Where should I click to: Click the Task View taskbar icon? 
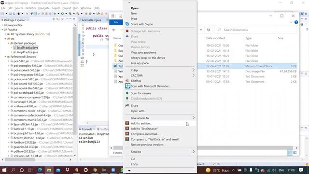(30, 170)
